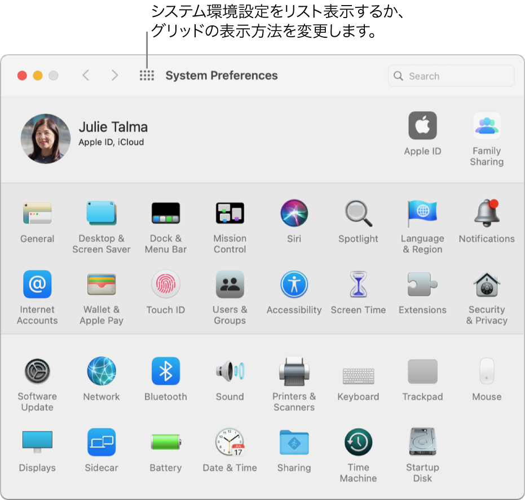Open Desktop & Screen Saver preferences
525x500 pixels.
pos(102,213)
